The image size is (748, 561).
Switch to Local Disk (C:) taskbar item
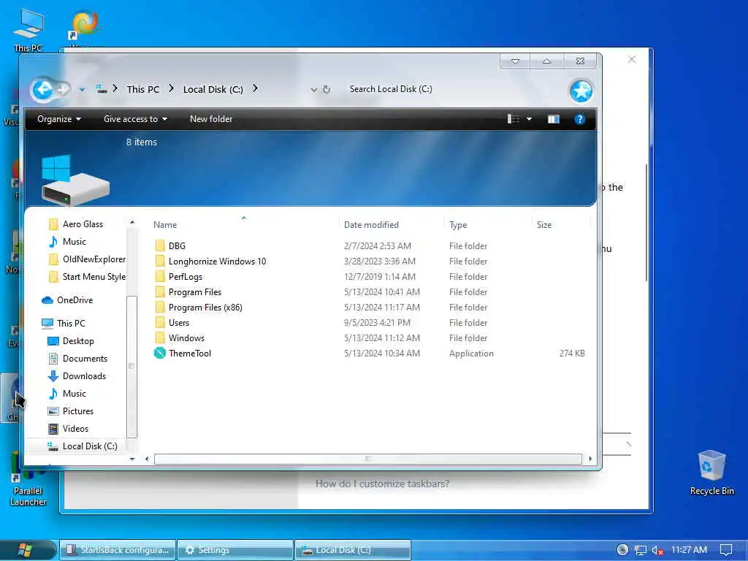(x=353, y=550)
